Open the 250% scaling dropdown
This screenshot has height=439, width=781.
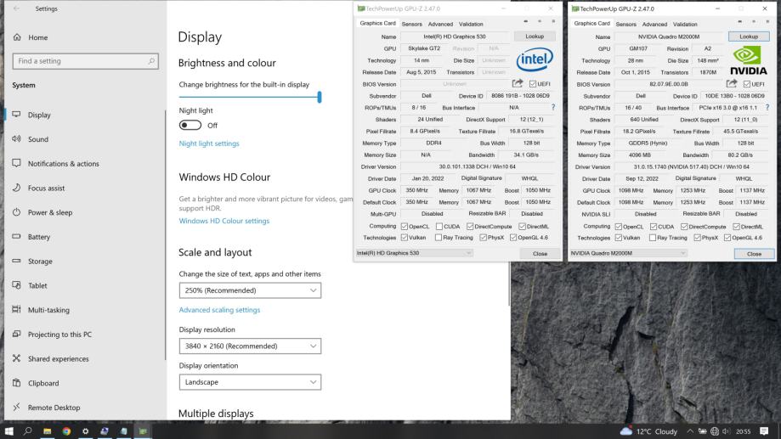pos(251,291)
